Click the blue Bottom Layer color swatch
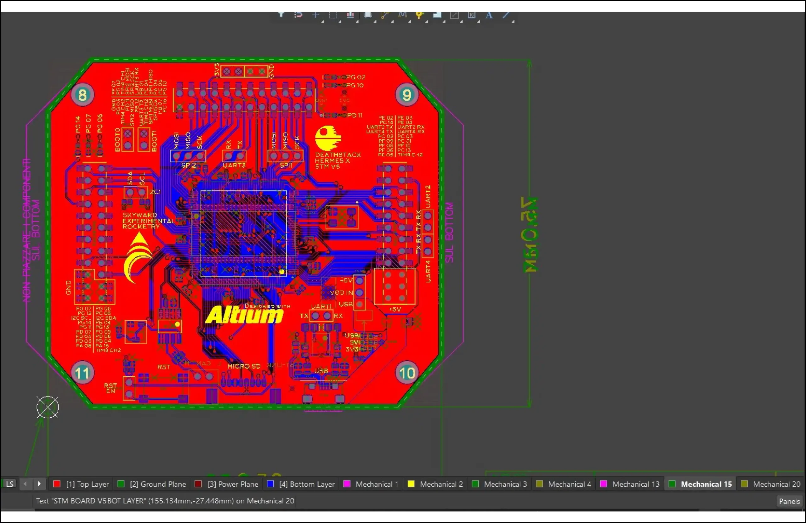This screenshot has height=523, width=806. point(270,484)
